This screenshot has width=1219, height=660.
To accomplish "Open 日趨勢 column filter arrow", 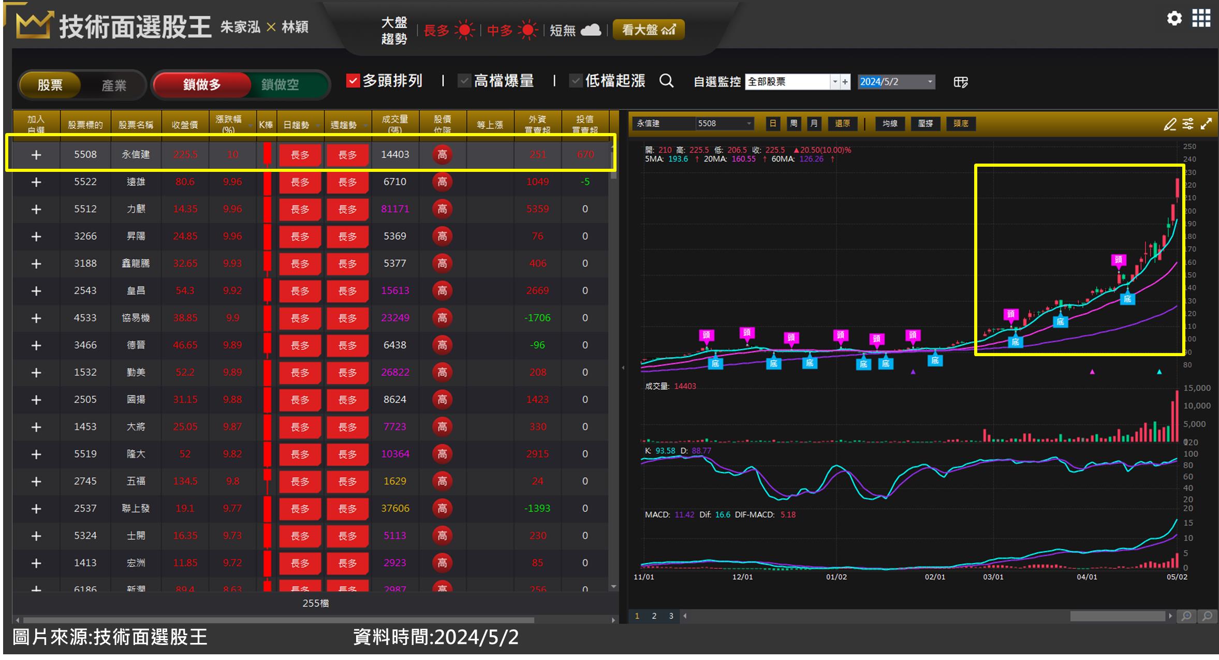I will [317, 125].
